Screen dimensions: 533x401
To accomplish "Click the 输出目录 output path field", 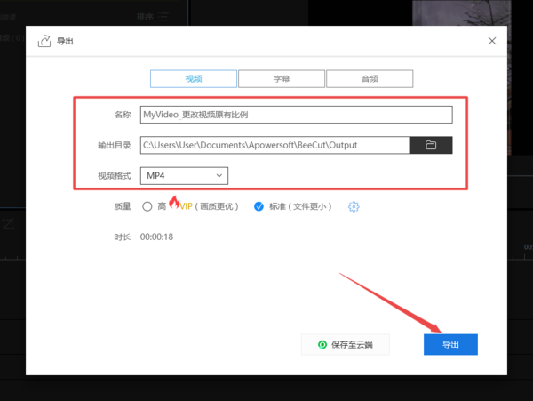I will (x=274, y=145).
